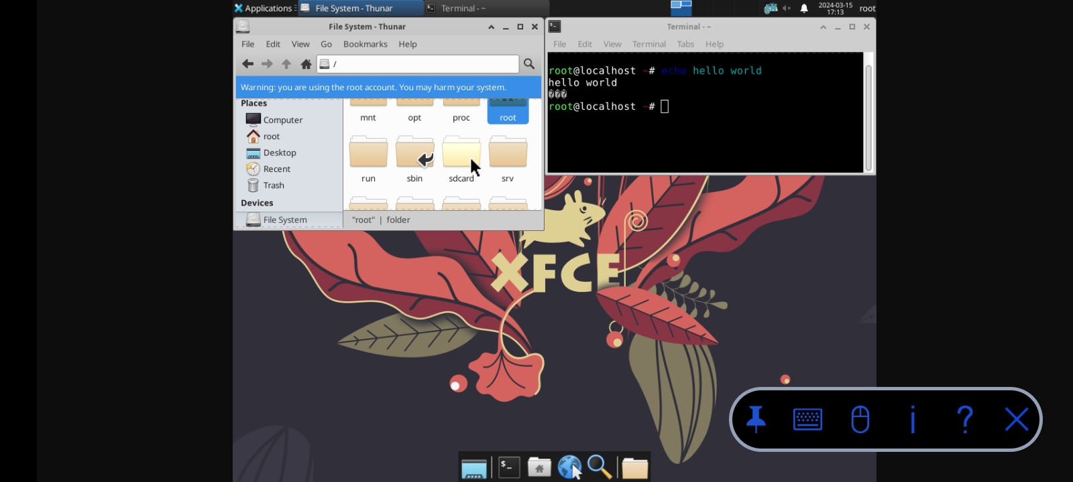Go forward using Thunar's forward arrow
This screenshot has width=1073, height=482.
pos(267,64)
